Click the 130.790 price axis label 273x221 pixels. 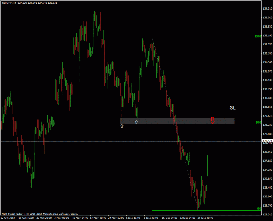coord(267,89)
